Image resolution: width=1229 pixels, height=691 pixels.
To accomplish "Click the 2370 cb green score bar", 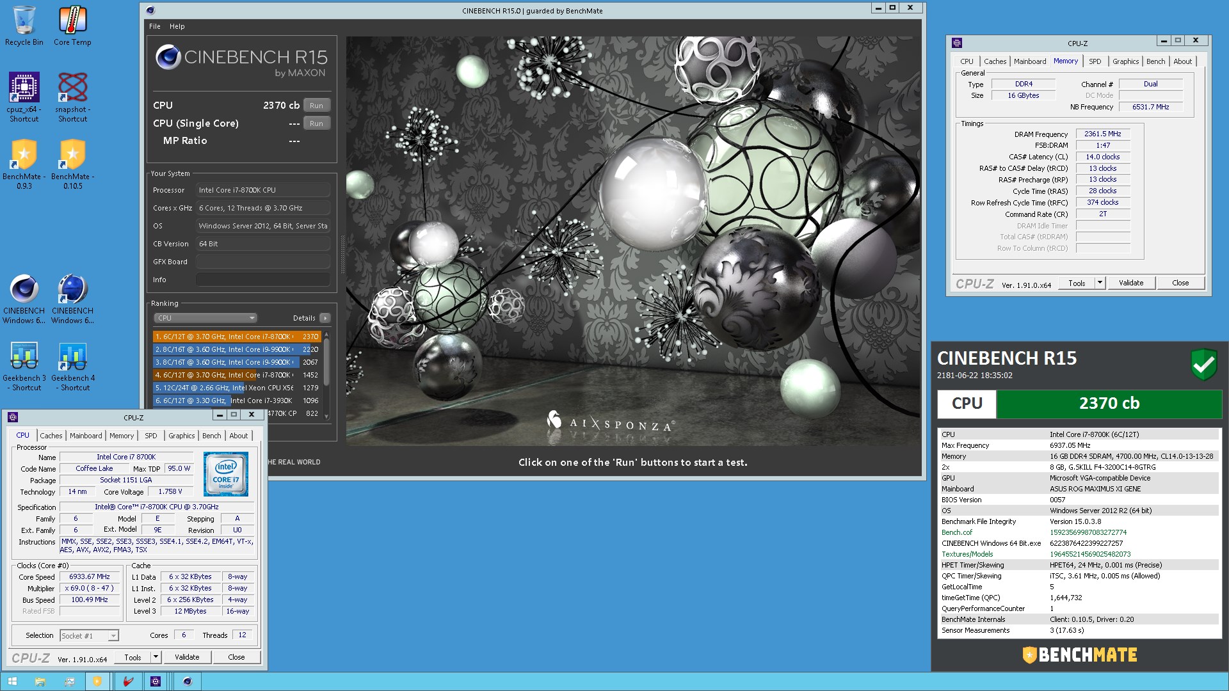I will (x=1109, y=403).
